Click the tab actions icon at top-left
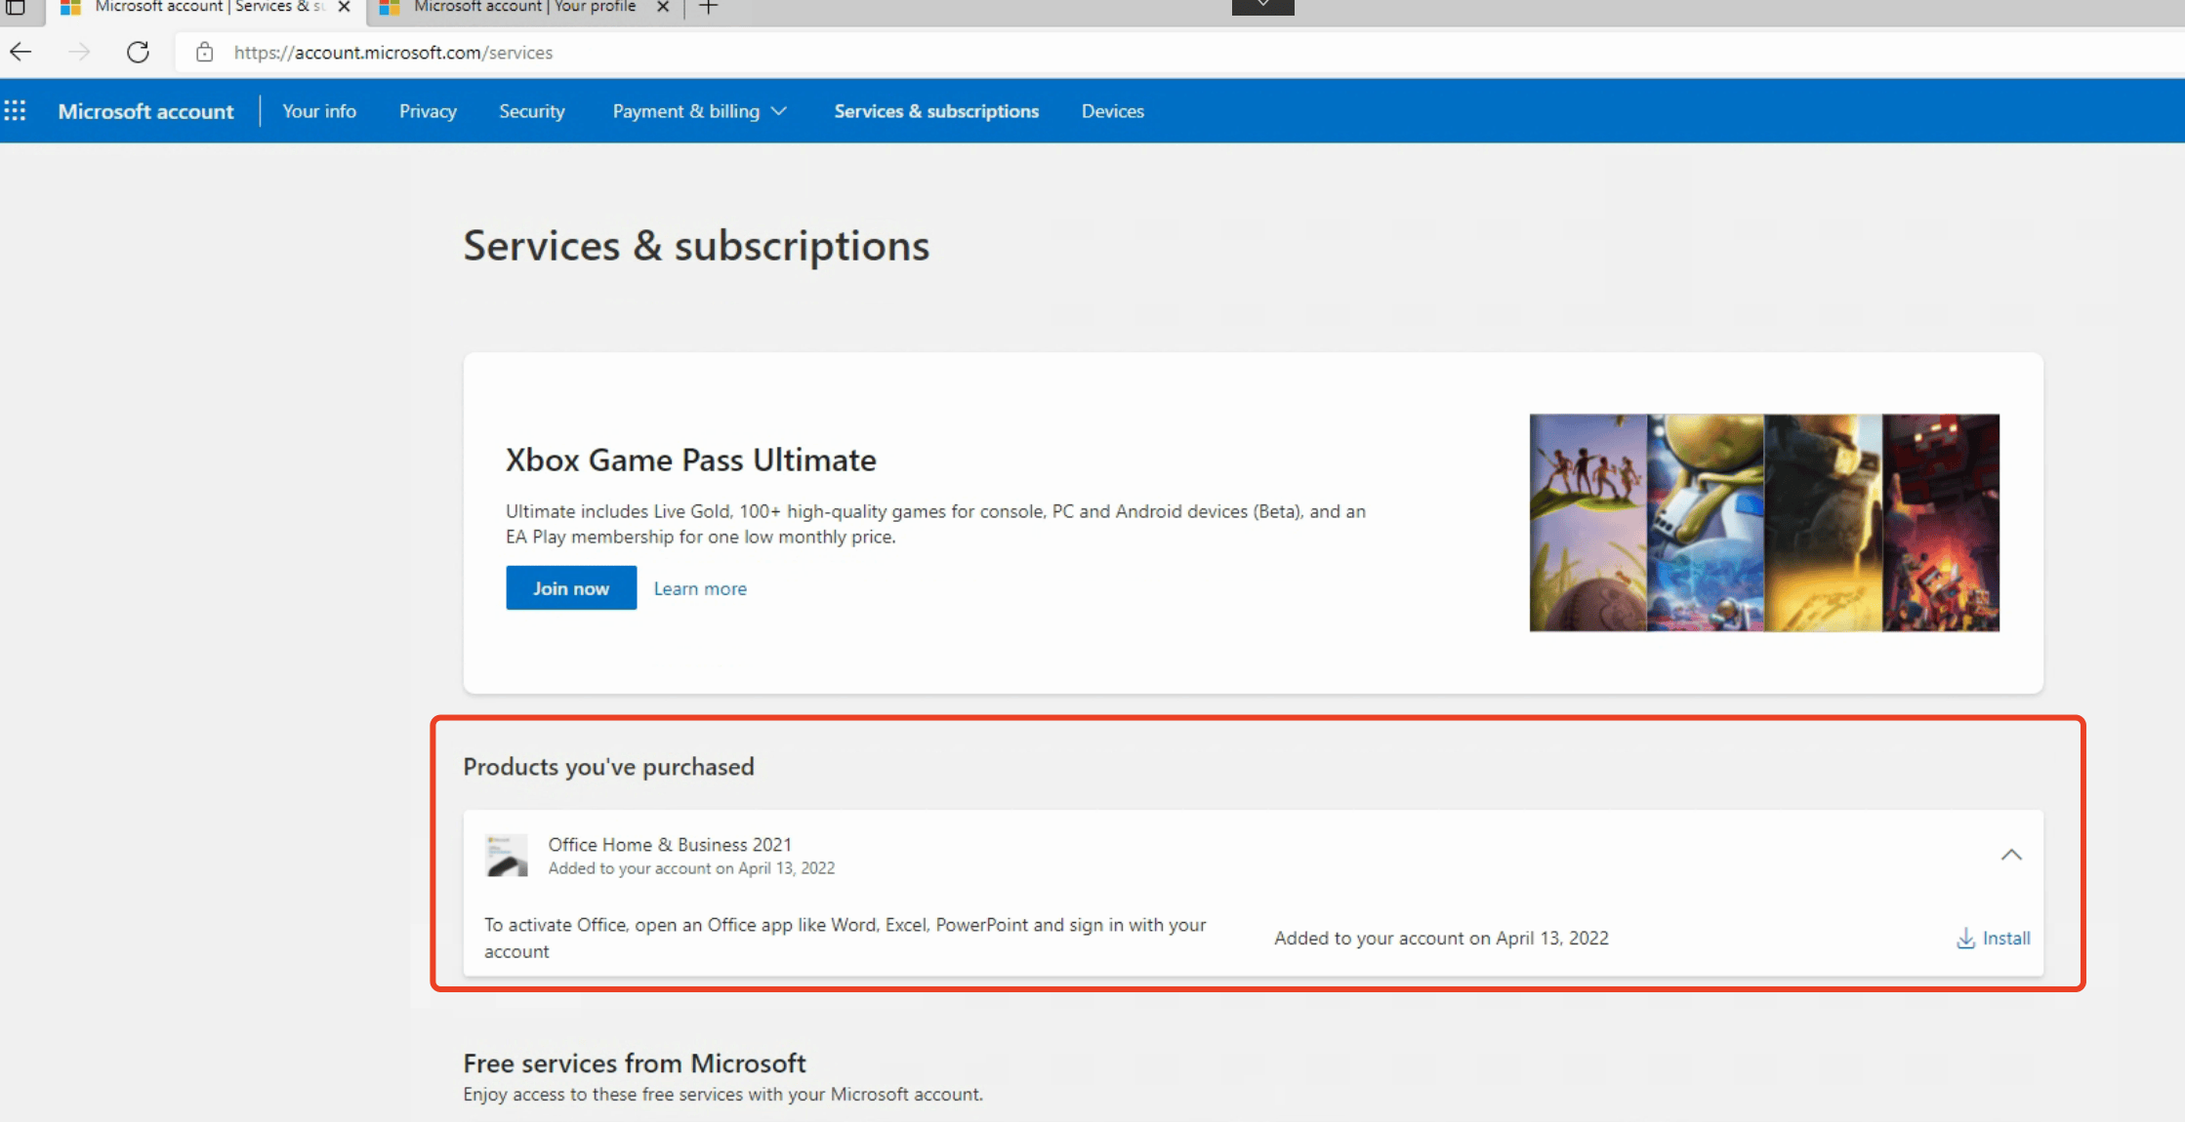Screen dimensions: 2185x1122 16,7
